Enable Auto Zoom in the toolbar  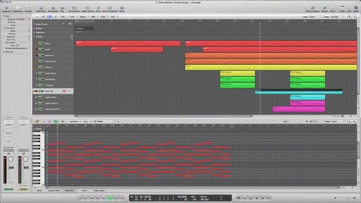(x=41, y=9)
